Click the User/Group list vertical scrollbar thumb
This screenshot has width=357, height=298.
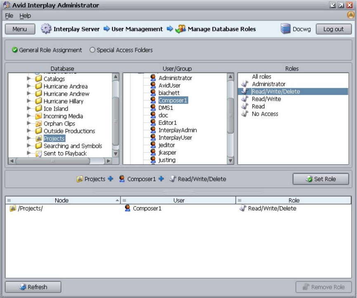[230, 116]
